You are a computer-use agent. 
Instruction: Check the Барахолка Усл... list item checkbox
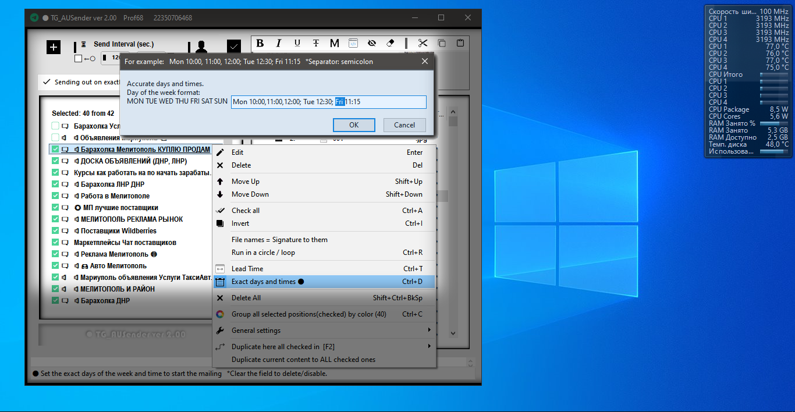55,126
